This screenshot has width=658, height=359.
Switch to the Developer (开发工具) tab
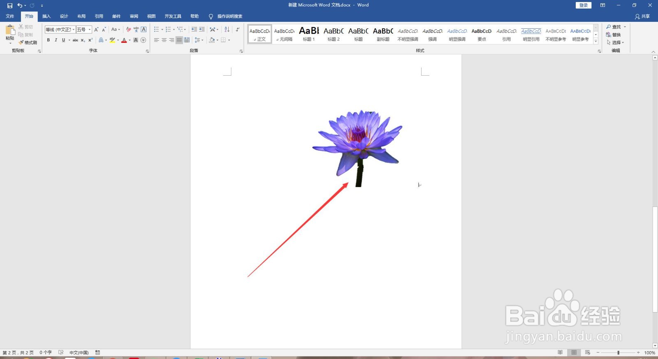pyautogui.click(x=173, y=16)
